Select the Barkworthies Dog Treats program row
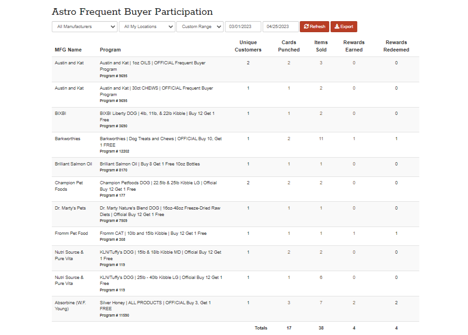Viewport: 468px width, 335px height. [x=161, y=142]
